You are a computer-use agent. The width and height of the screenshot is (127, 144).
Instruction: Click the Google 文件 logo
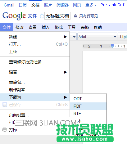pos(20,16)
